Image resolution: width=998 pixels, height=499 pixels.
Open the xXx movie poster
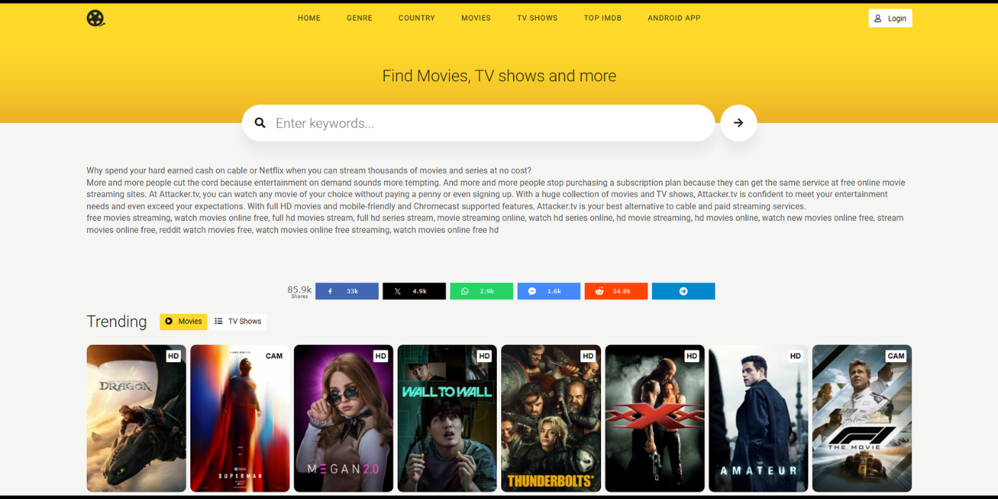(x=655, y=418)
